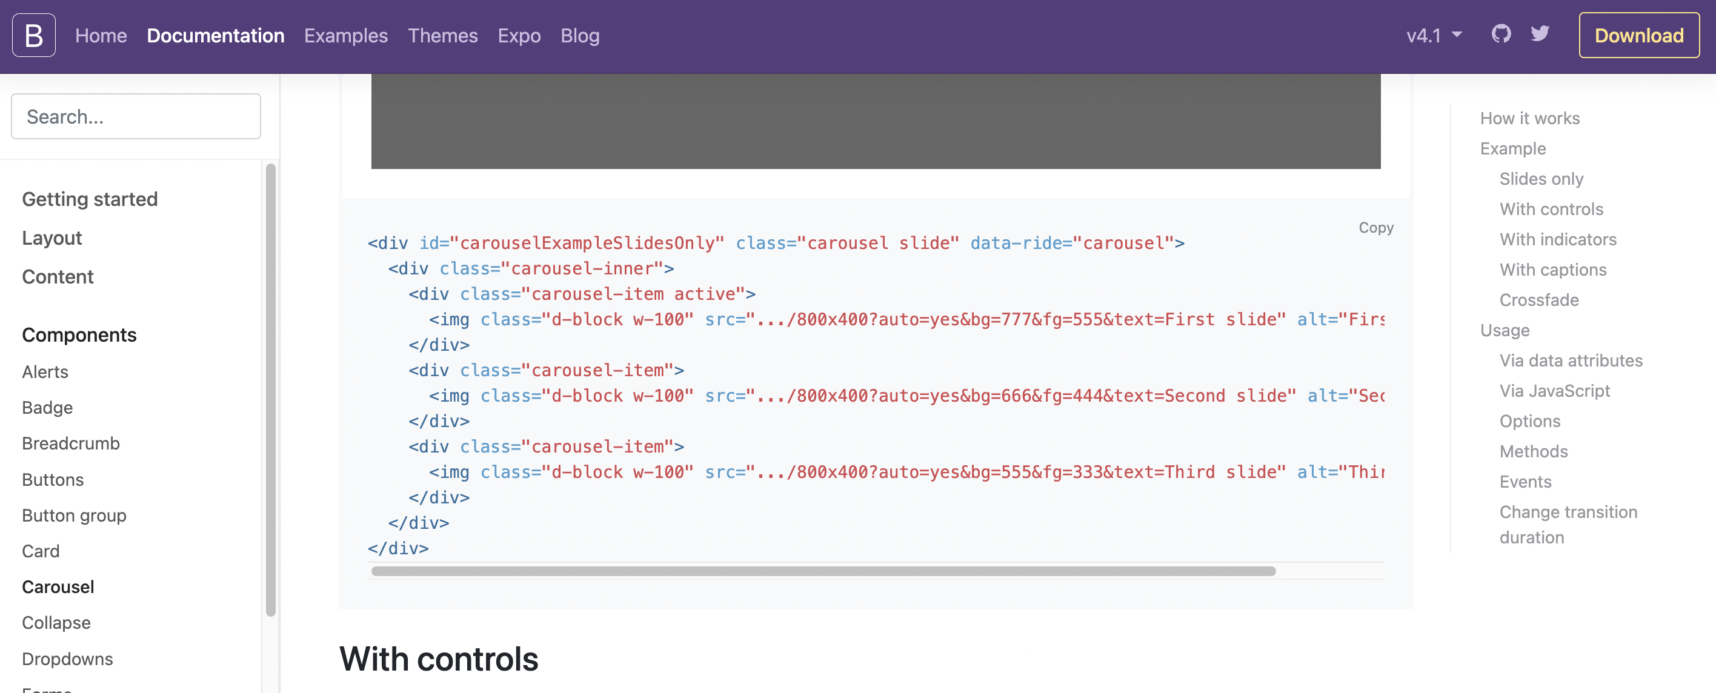This screenshot has height=693, width=1716.
Task: Jump to With indicators section
Action: pyautogui.click(x=1557, y=239)
